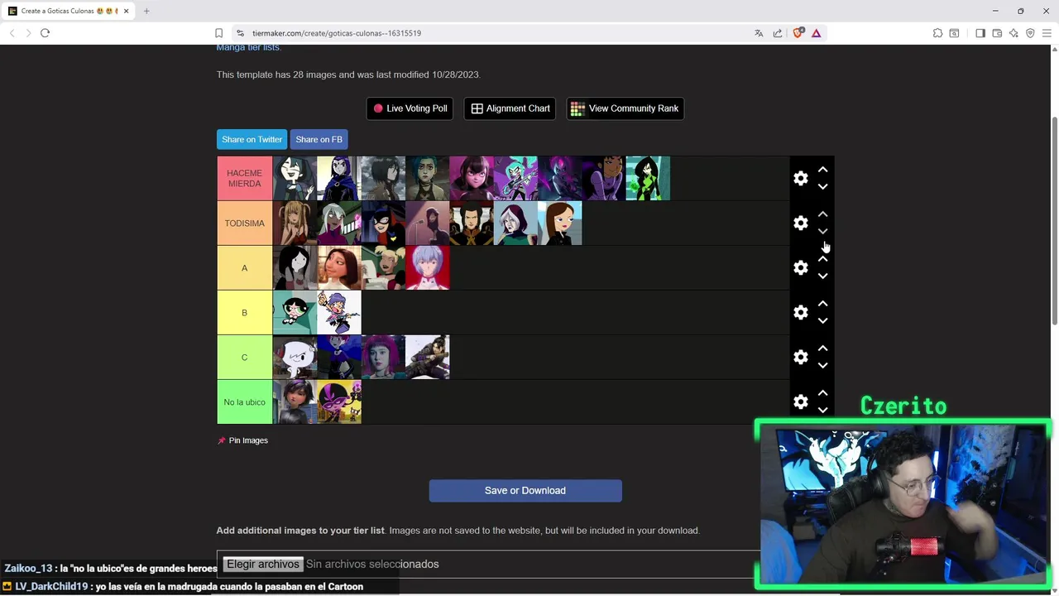Toggle Pin Images option
Screen dimensions: 1059x596
(x=243, y=440)
